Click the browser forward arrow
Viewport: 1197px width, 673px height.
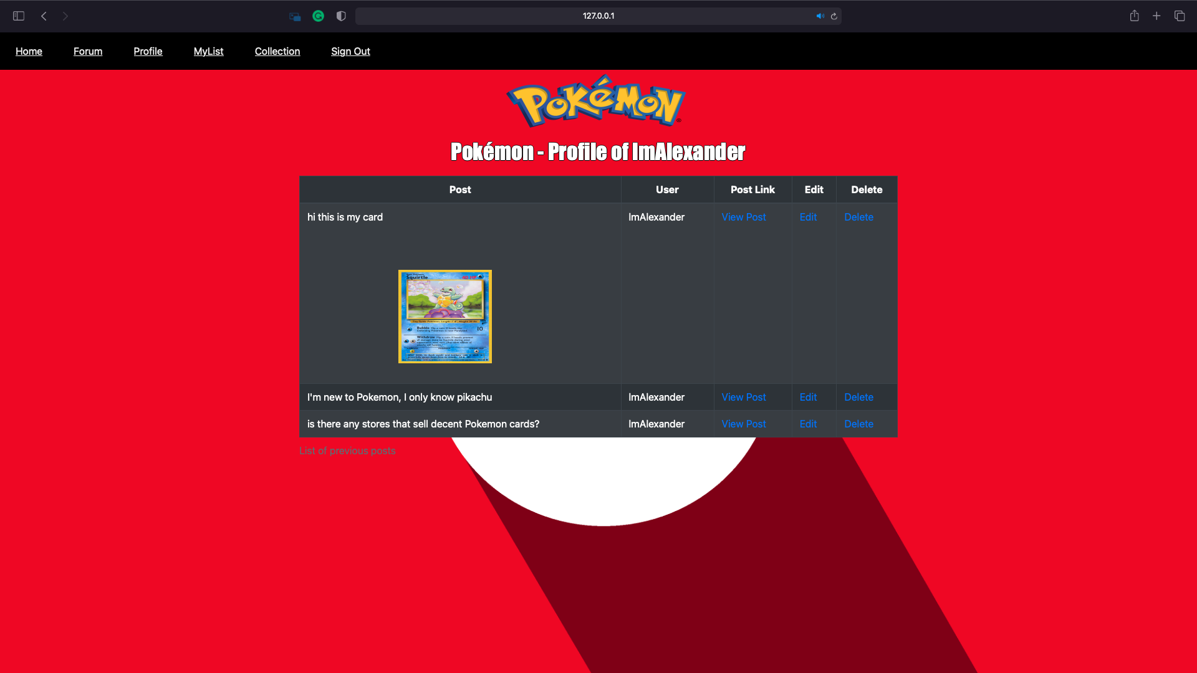click(65, 16)
